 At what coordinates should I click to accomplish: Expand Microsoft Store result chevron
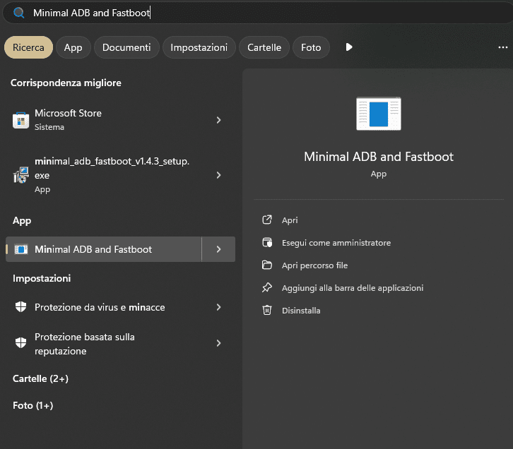218,120
